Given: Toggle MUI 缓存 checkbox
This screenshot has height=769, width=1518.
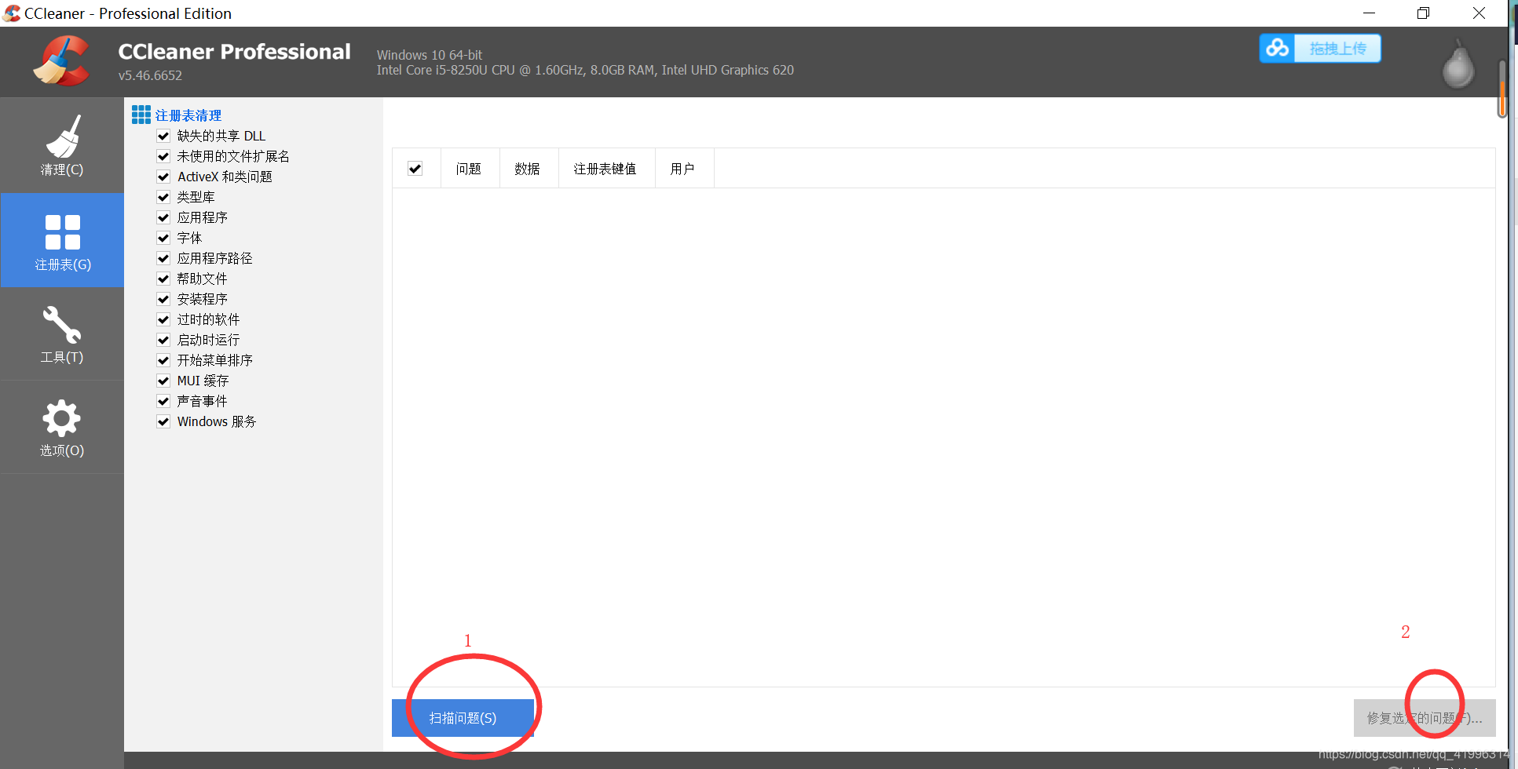Looking at the screenshot, I should coord(163,381).
